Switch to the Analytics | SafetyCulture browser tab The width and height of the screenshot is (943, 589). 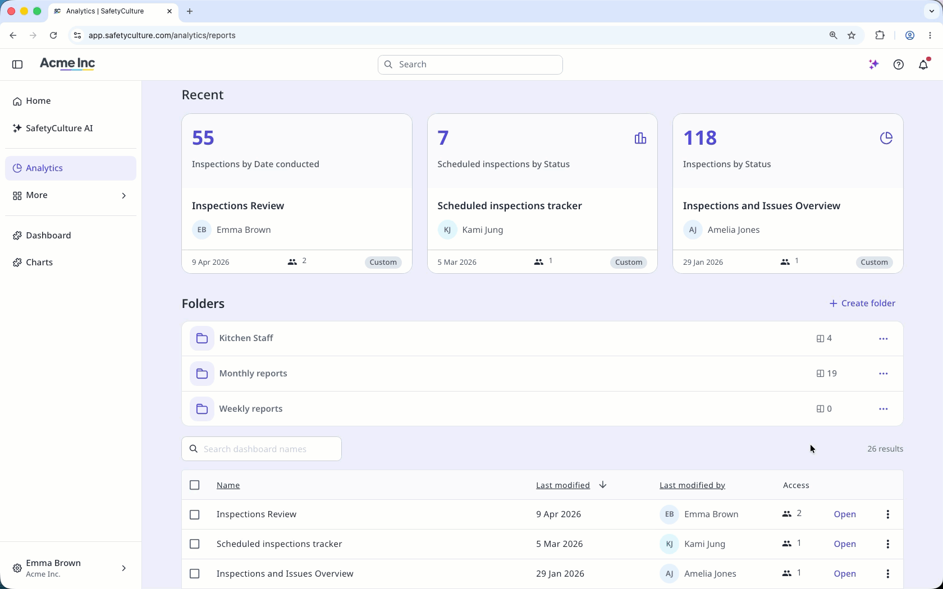tap(113, 11)
